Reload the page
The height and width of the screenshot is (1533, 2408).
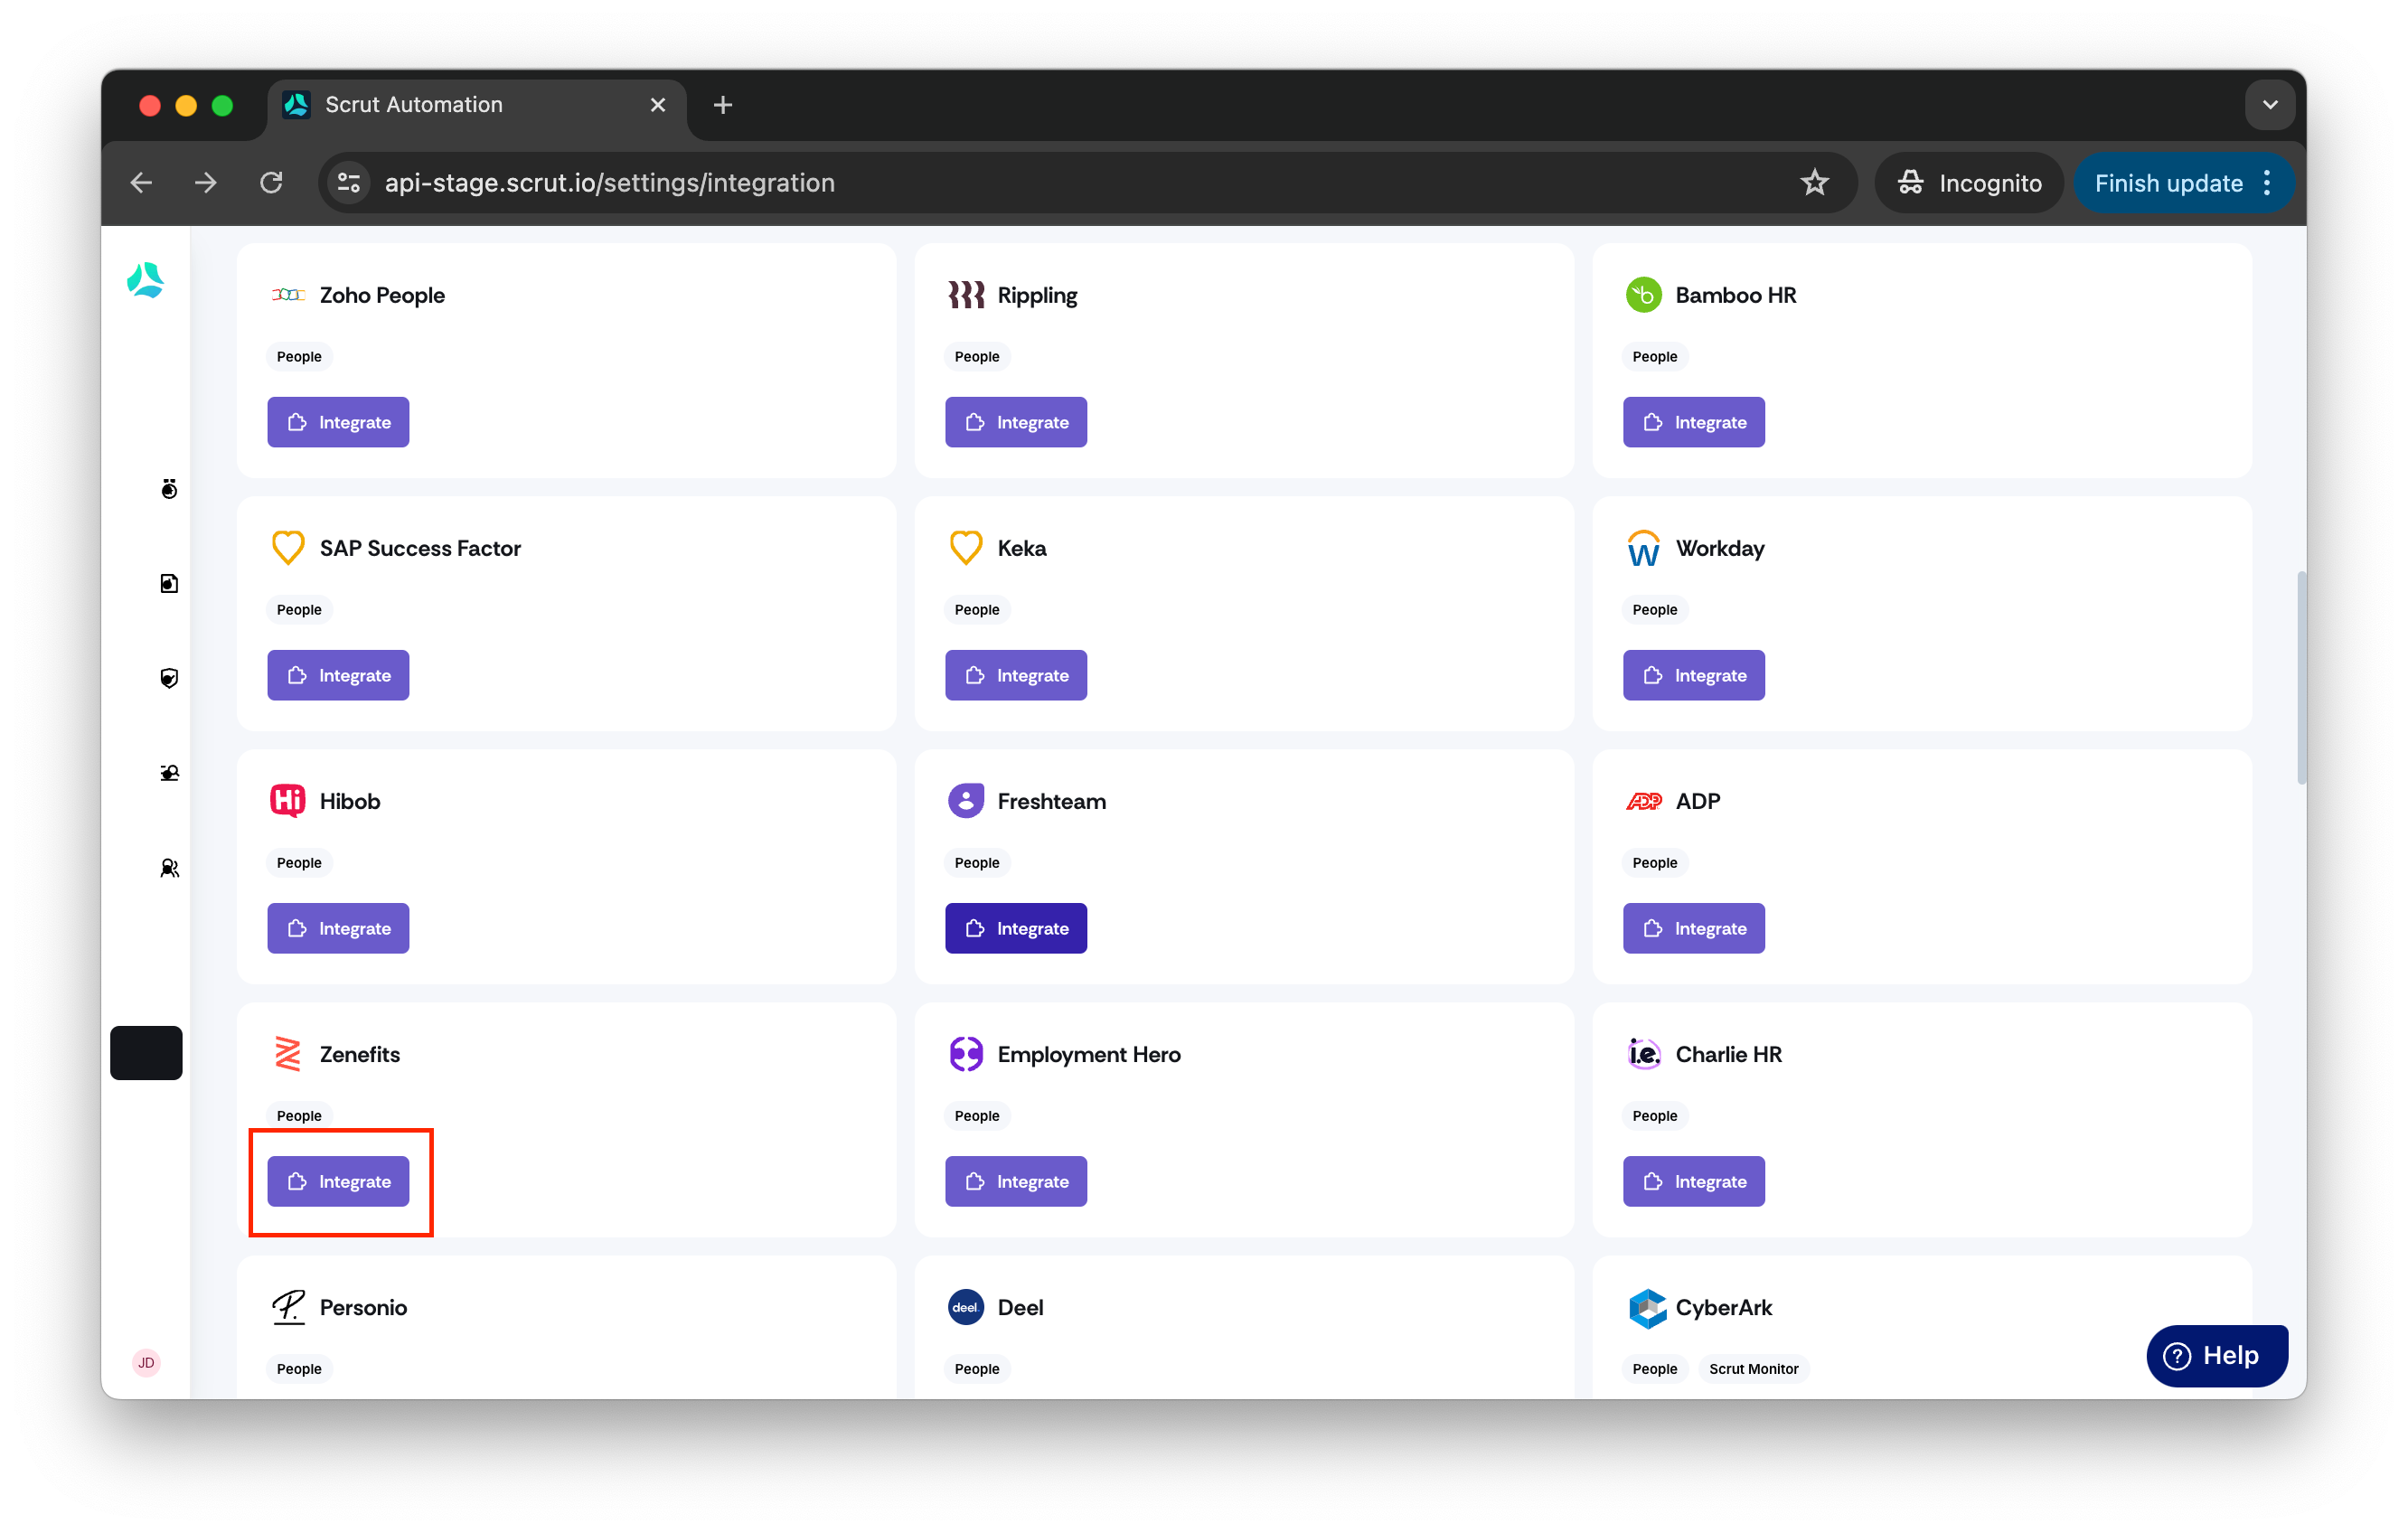click(271, 183)
